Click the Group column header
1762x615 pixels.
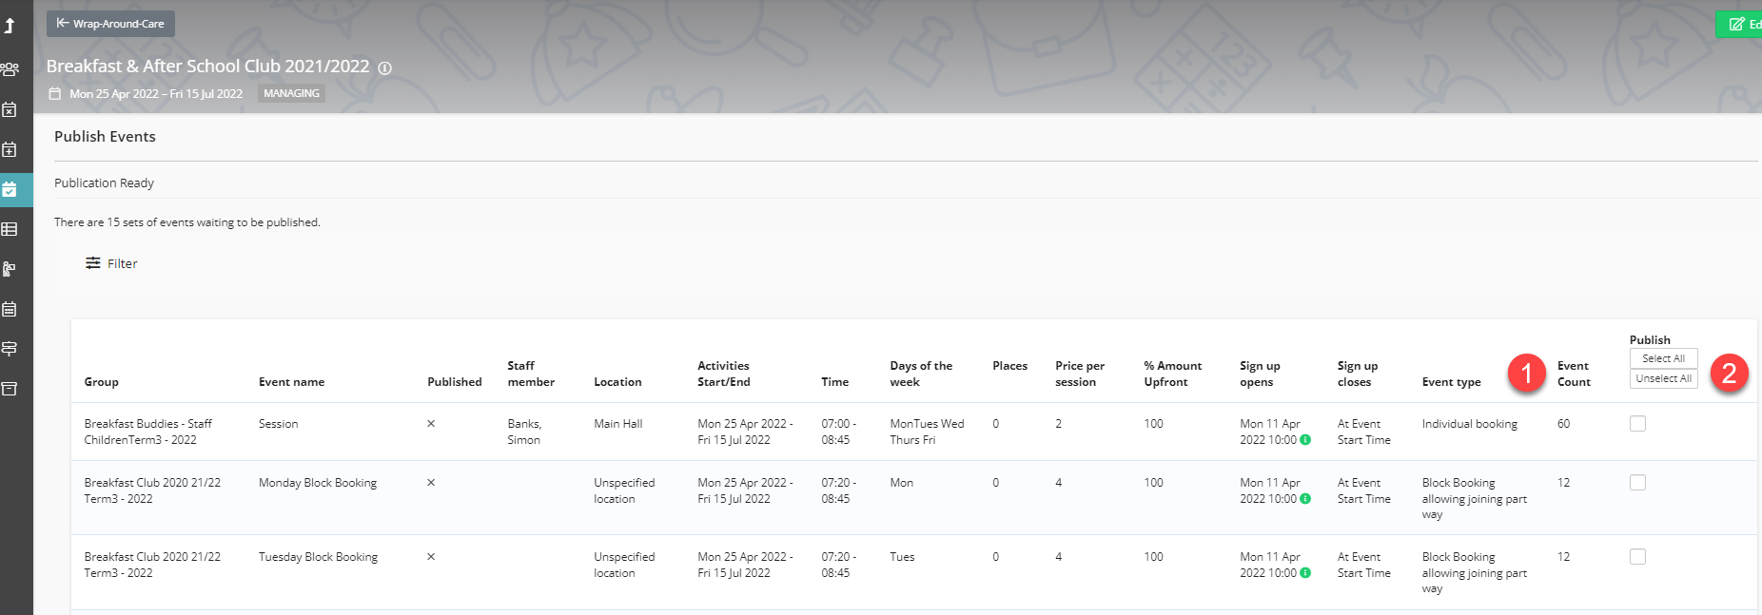tap(101, 382)
